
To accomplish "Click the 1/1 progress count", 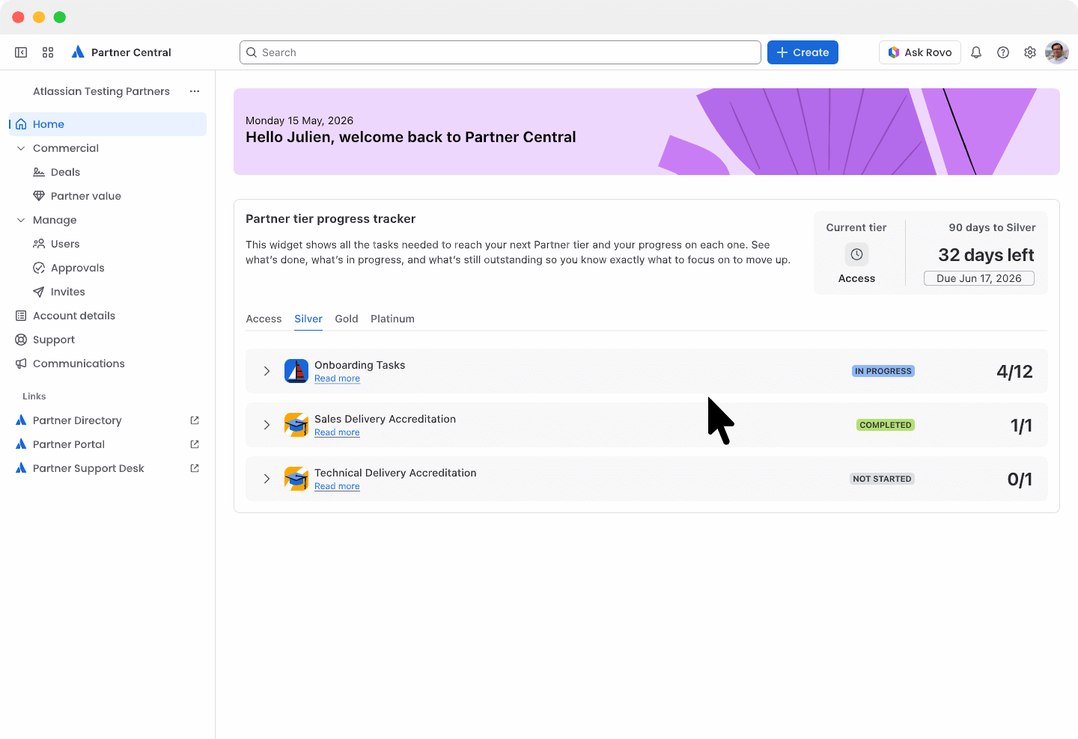I will click(x=1021, y=426).
